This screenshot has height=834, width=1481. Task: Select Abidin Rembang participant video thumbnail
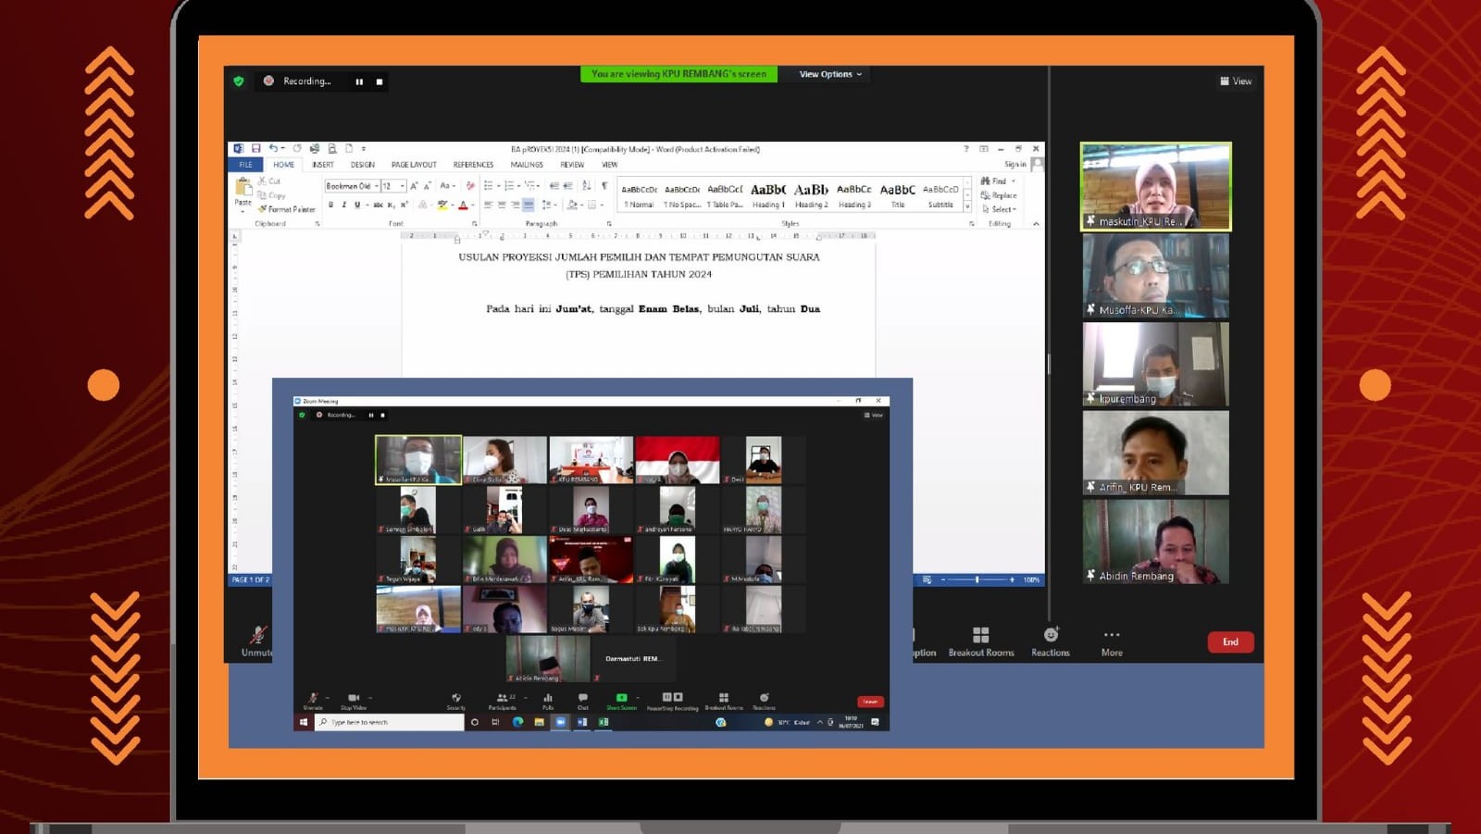[x=1156, y=541]
